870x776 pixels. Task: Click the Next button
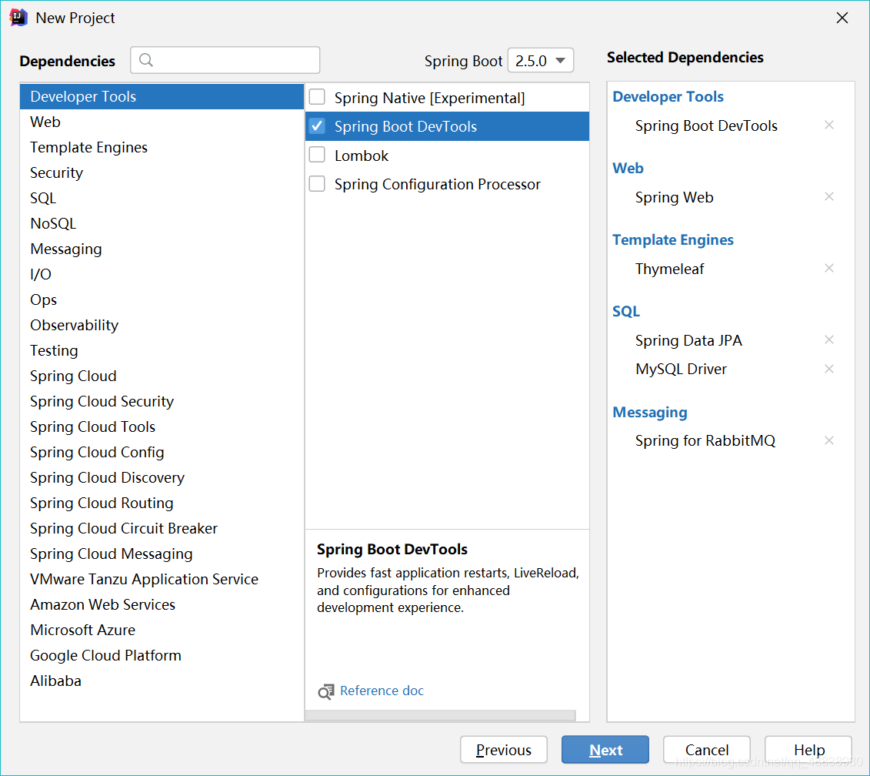605,750
